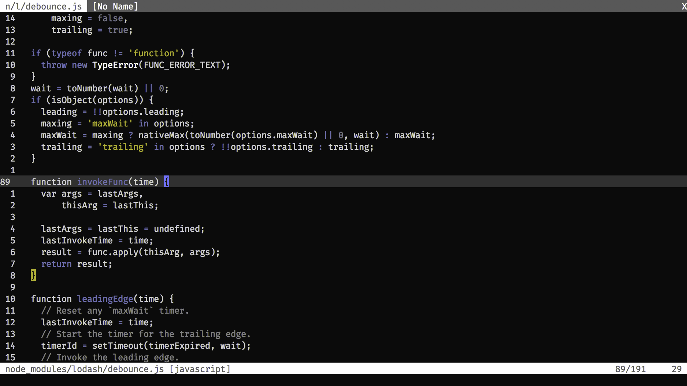Click '[javascript]' filetype indicator

[200, 369]
